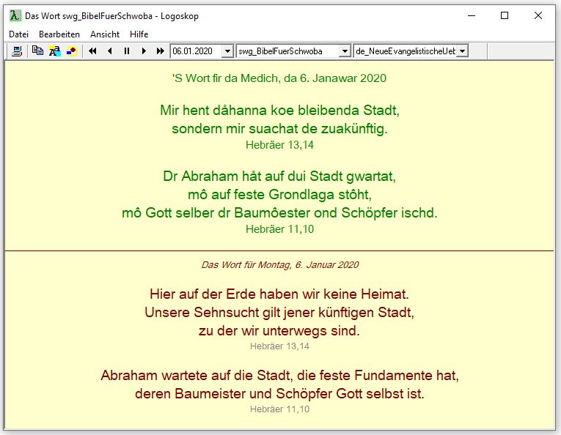Click line "Hier auf der Erde haben wir keine Heimat."
Screen dimensions: 561x435
tap(280, 294)
